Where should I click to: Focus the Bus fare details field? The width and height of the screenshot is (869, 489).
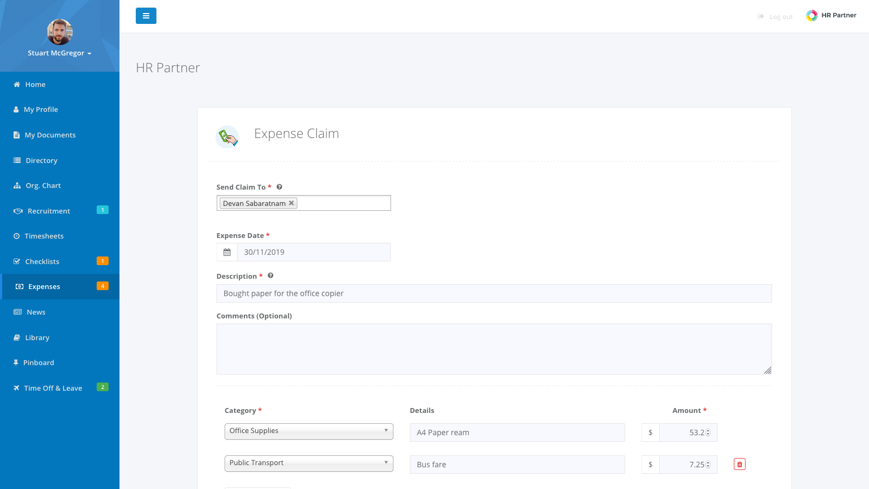click(517, 465)
